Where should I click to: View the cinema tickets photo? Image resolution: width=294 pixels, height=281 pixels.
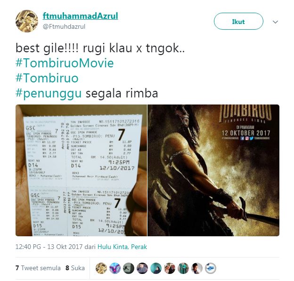pyautogui.click(x=81, y=170)
